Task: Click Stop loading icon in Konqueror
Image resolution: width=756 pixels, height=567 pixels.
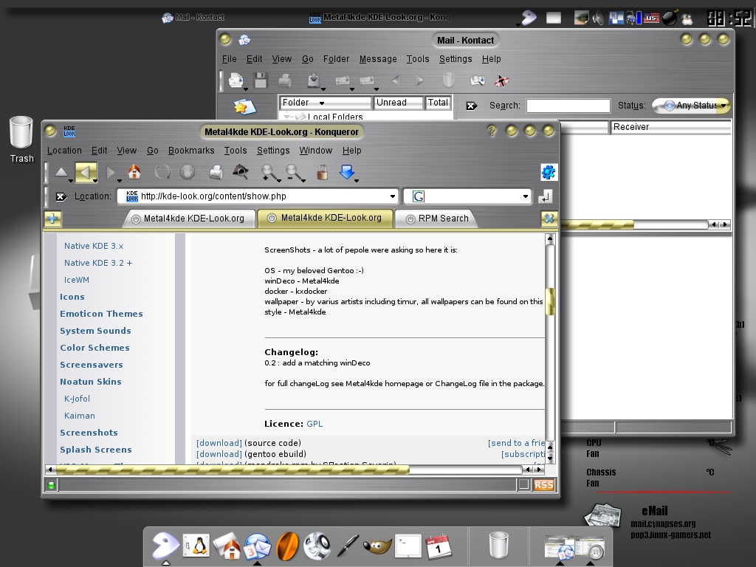Action: [187, 172]
